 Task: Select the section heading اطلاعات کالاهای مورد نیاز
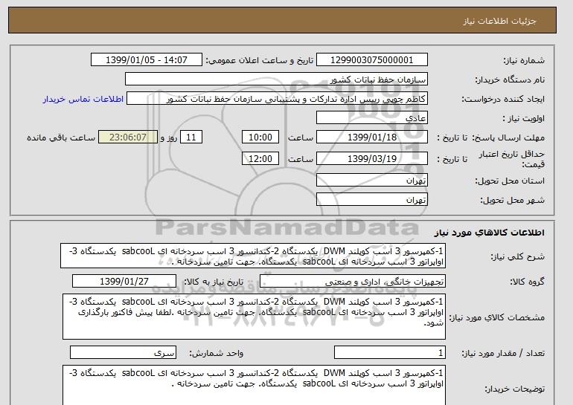point(490,233)
